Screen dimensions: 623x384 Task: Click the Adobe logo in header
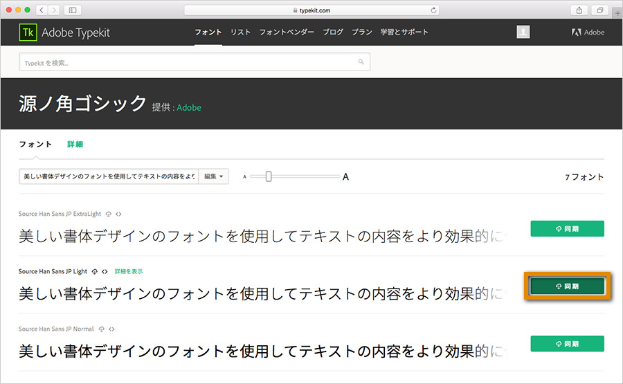coord(588,32)
